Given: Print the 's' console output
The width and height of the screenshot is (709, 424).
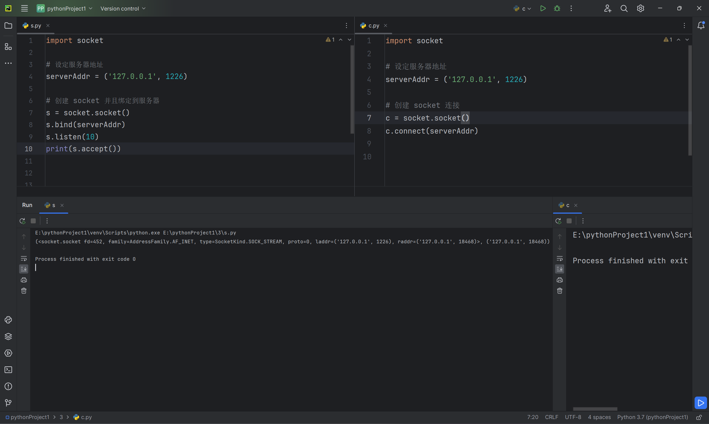Looking at the screenshot, I should [x=24, y=280].
